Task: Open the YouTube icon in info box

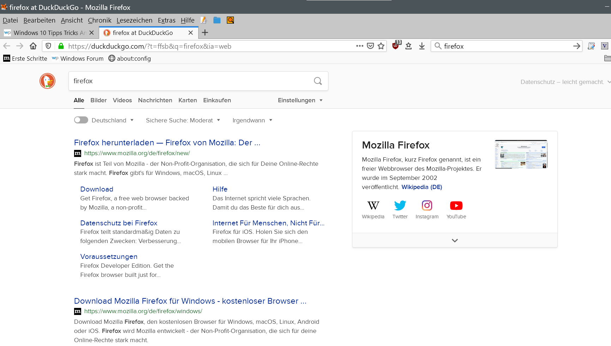Action: (x=456, y=206)
